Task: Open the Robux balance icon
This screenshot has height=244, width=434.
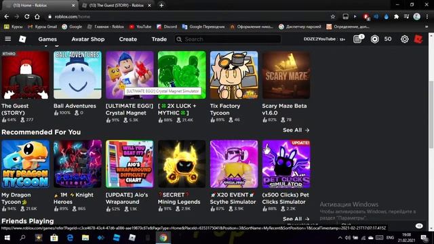Action: click(x=374, y=39)
